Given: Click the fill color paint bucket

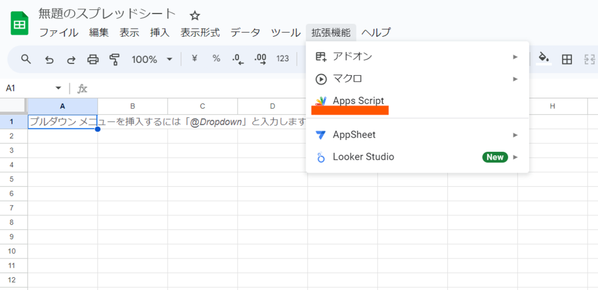Looking at the screenshot, I should tap(544, 58).
